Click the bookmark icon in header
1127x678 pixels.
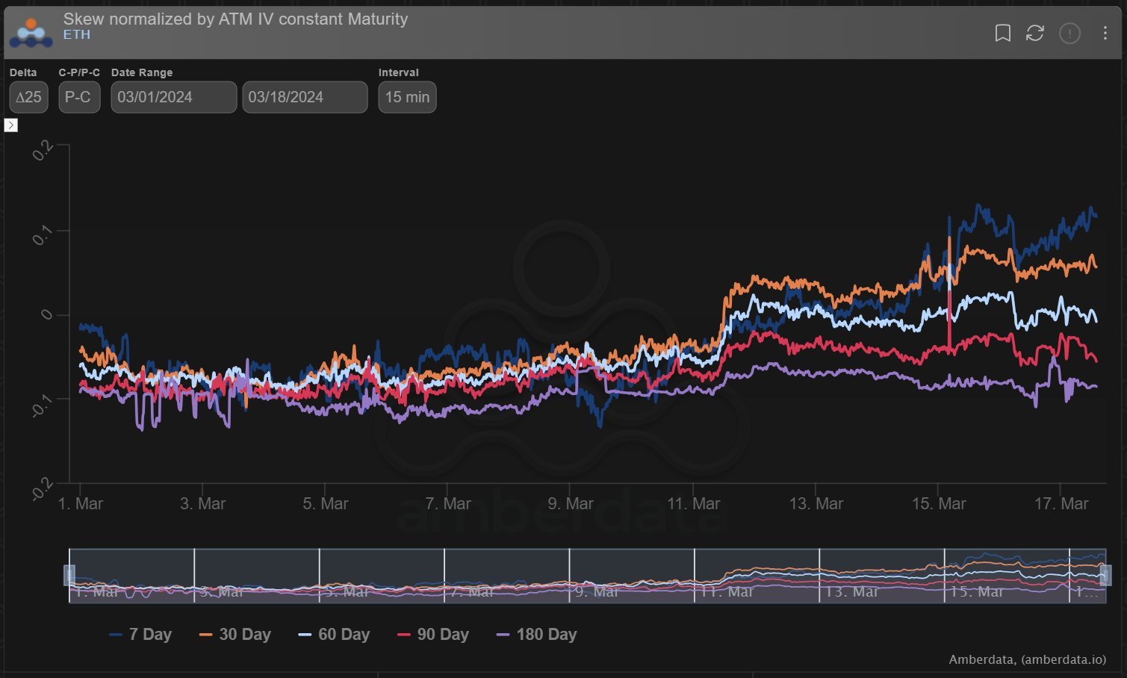1002,33
